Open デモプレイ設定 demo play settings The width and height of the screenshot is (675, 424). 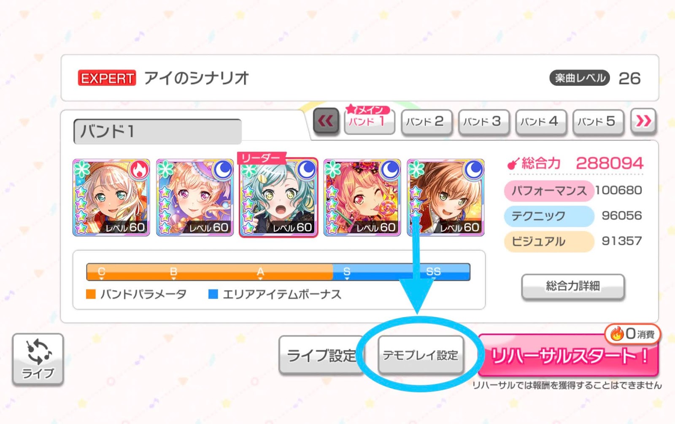click(421, 355)
